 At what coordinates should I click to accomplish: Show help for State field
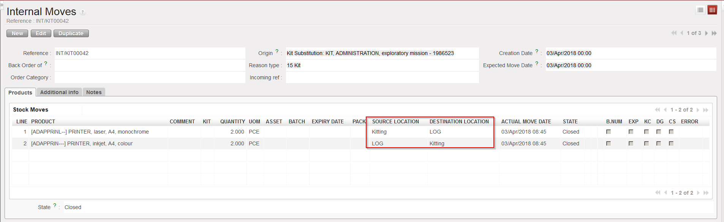tap(55, 205)
